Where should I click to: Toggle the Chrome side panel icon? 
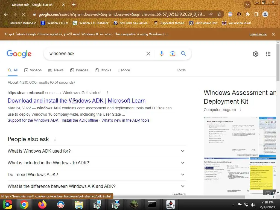[256, 14]
